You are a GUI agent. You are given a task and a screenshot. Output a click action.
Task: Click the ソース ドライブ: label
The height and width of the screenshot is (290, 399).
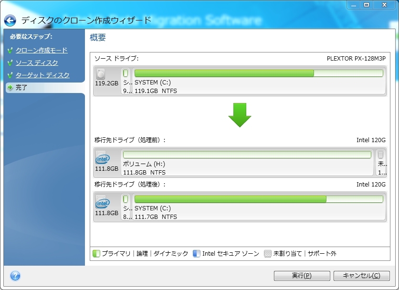coord(116,59)
